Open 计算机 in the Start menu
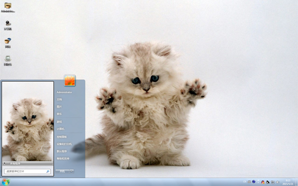Viewport: 298px width, 186px height. pyautogui.click(x=61, y=129)
